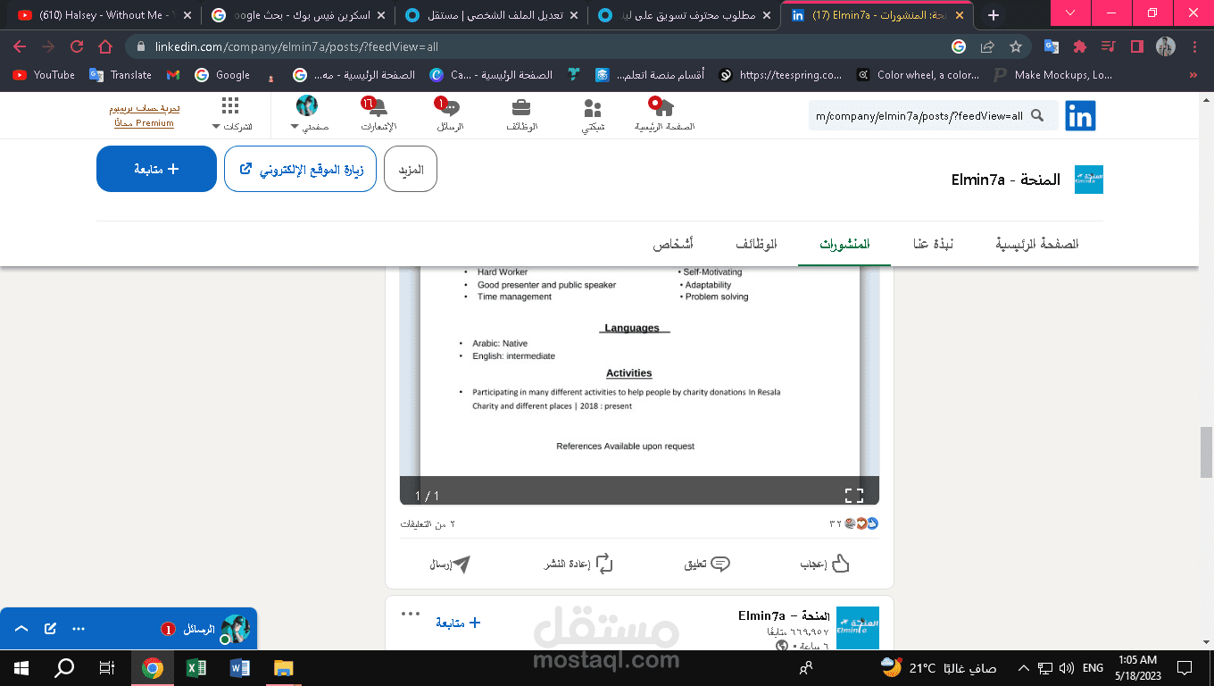This screenshot has width=1214, height=686.
Task: Expand the For Business grid menu
Action: 230,113
